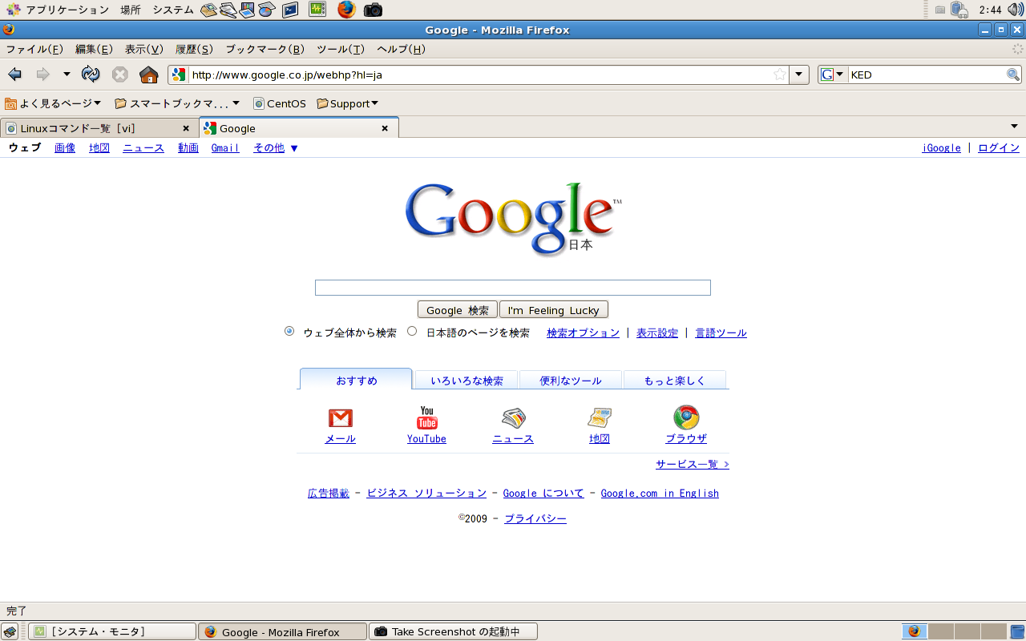Launch Firefox from the top panel
This screenshot has height=641, width=1026.
(x=346, y=10)
